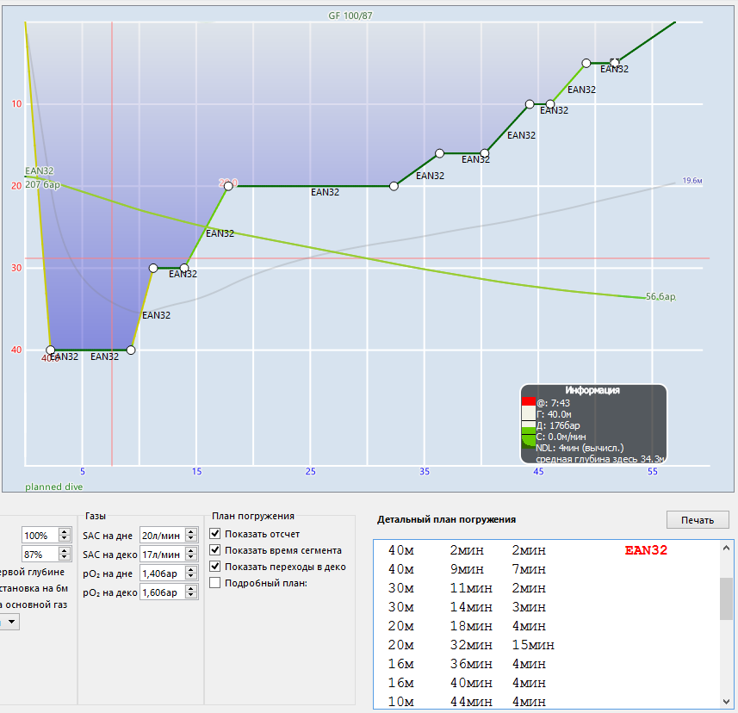Image resolution: width=738 pixels, height=713 pixels.
Task: Click the scroll down arrow of the plan list
Action: coord(727,702)
